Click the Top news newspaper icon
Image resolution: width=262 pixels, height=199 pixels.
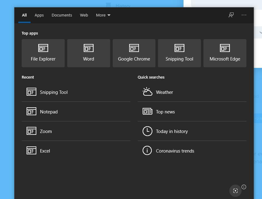[147, 112]
